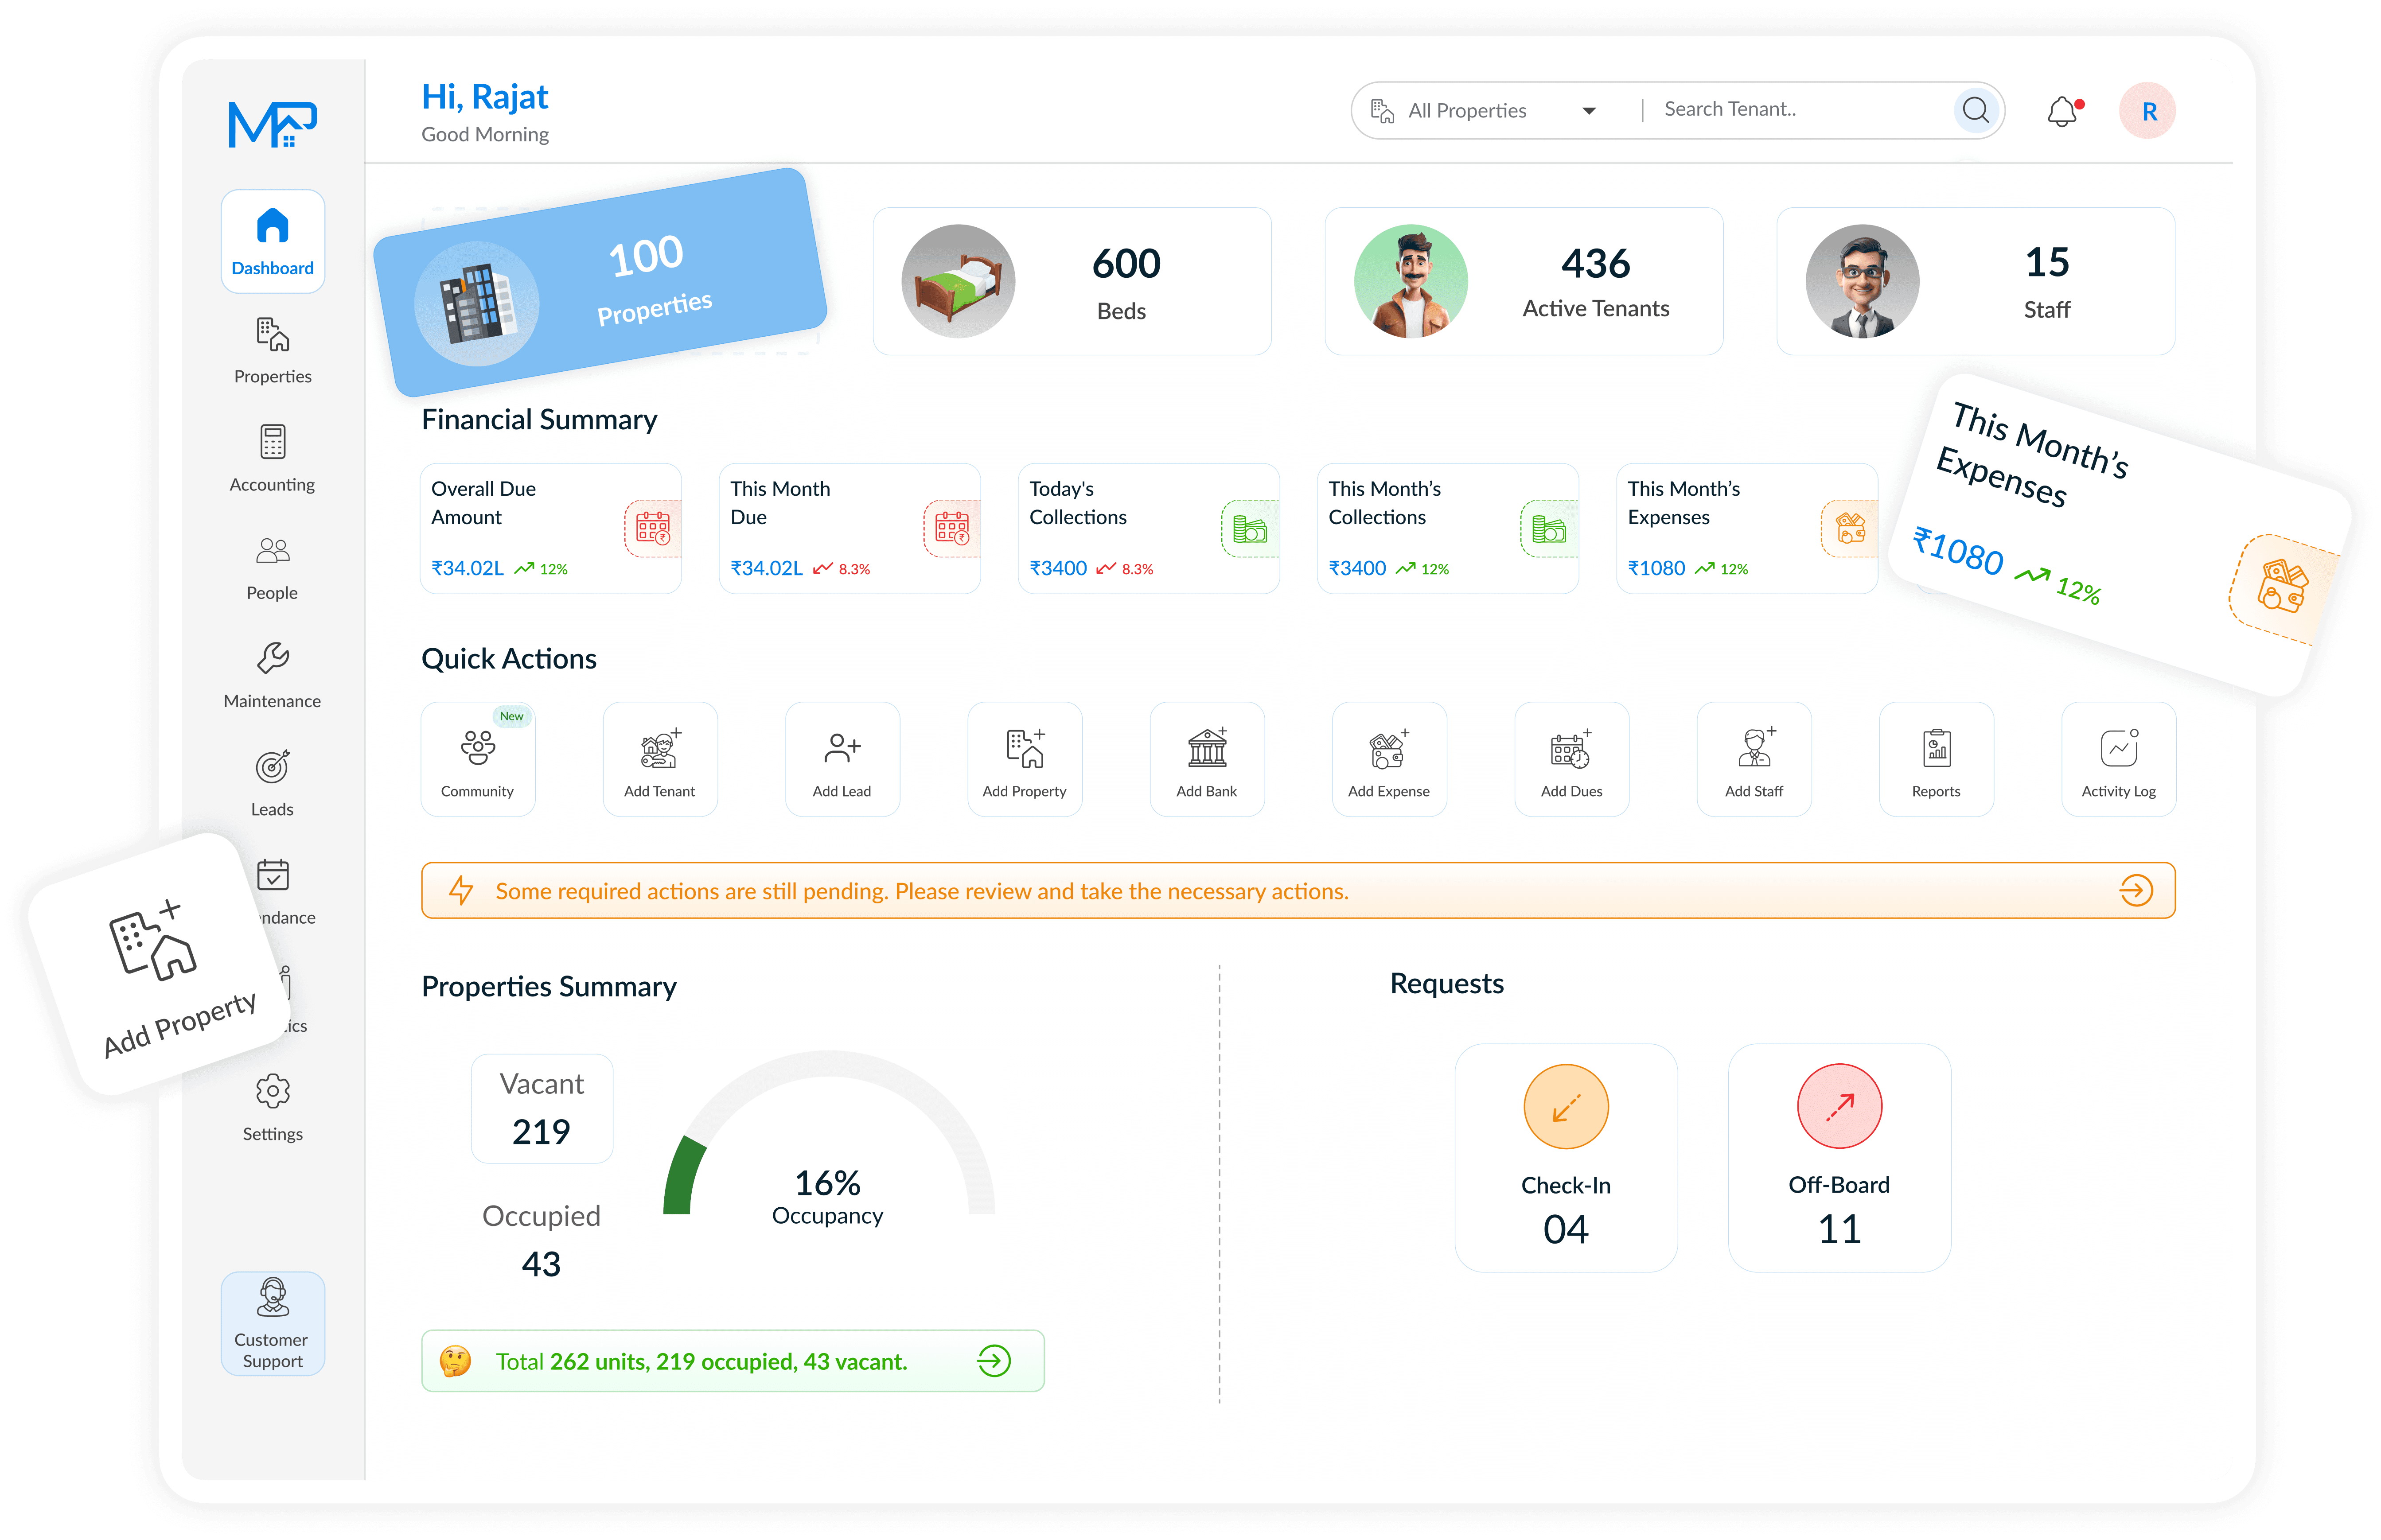Click the This Month Due calendar icon
The width and height of the screenshot is (2381, 1540).
[x=952, y=528]
